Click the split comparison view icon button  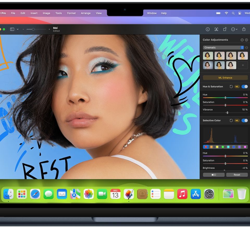pos(214,175)
